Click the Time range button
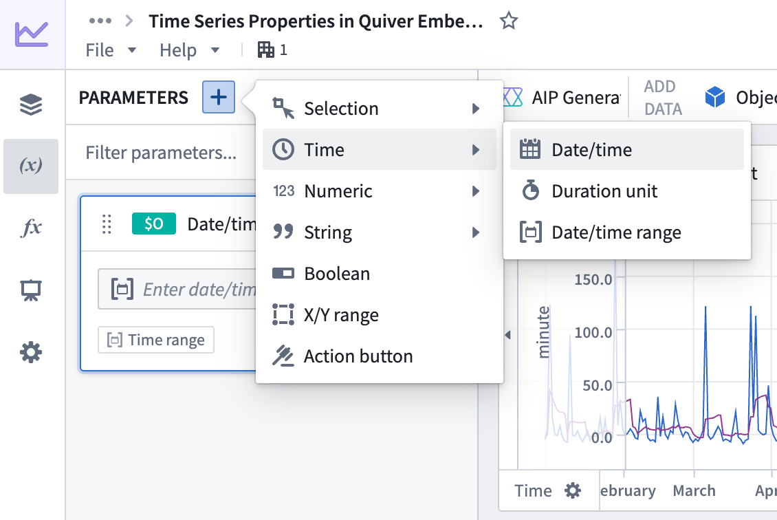This screenshot has width=777, height=520. [156, 339]
